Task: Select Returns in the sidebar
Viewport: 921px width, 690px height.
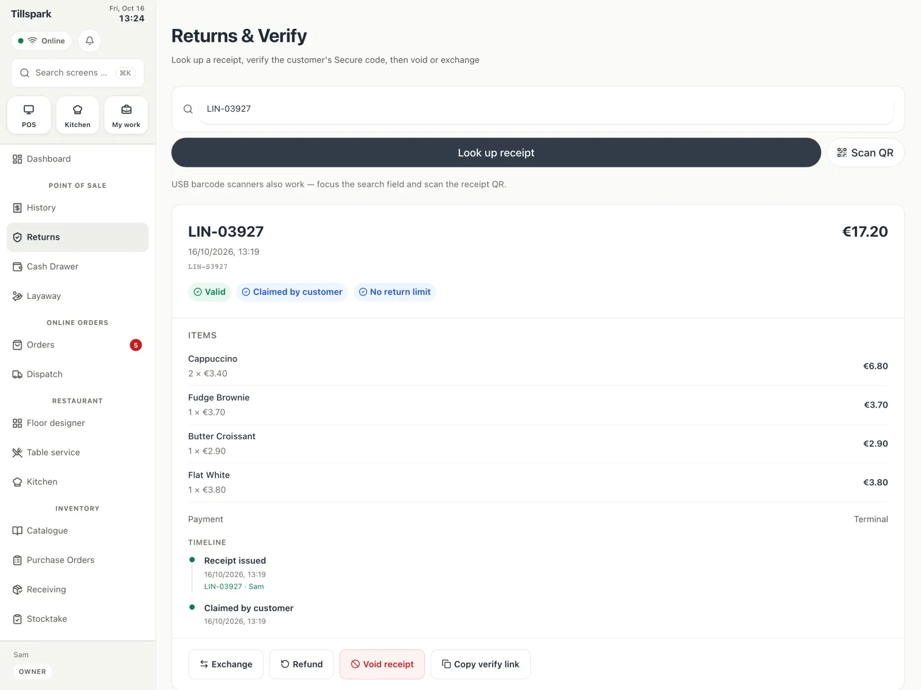Action: (78, 237)
